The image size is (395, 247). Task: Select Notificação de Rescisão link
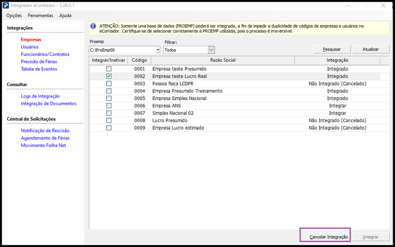point(45,131)
